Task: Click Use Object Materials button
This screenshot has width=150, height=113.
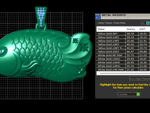Action: click(x=140, y=78)
